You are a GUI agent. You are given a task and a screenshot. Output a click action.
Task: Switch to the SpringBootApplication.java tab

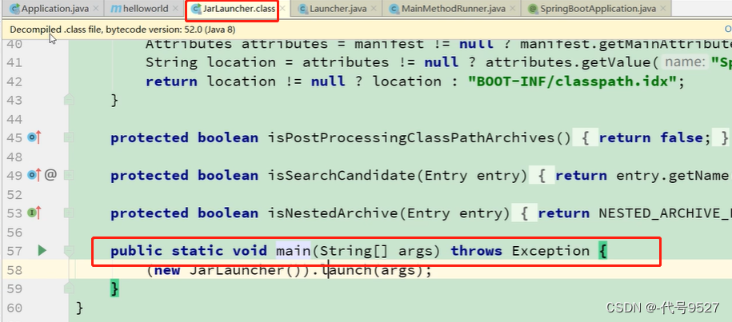(x=599, y=8)
